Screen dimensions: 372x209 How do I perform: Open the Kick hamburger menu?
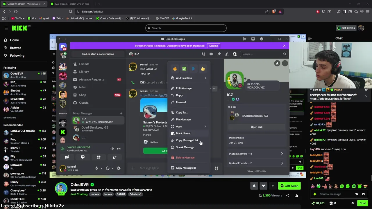[6, 28]
